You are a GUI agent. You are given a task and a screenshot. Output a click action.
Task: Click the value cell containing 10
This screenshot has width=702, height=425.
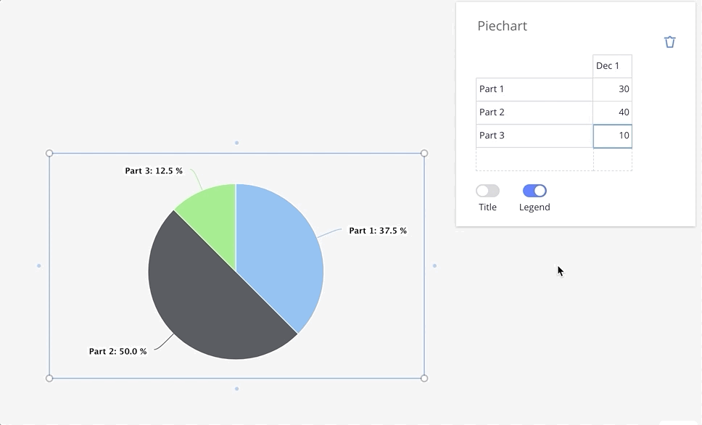coord(612,136)
